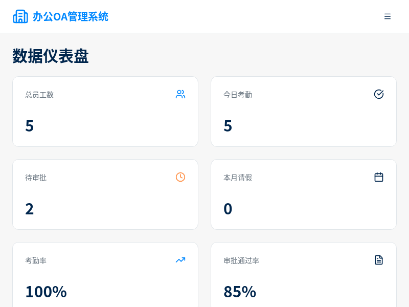This screenshot has width=409, height=307.
Task: Click the 考勤率 label
Action: click(36, 260)
